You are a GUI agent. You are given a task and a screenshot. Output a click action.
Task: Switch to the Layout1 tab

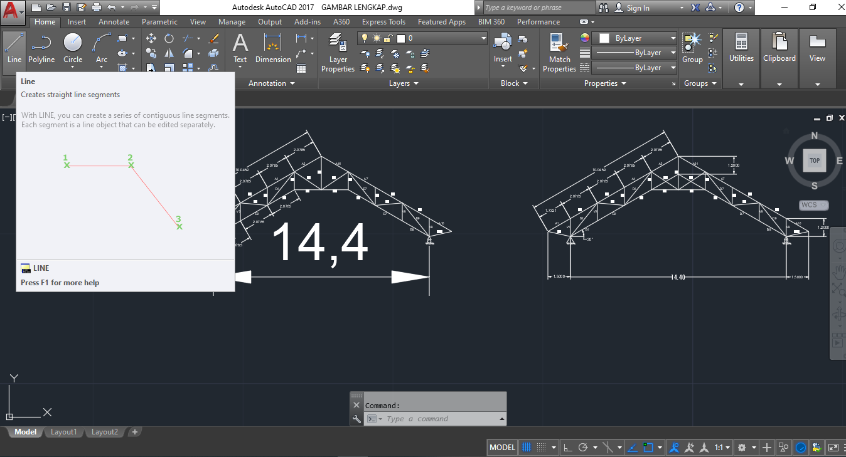(63, 431)
